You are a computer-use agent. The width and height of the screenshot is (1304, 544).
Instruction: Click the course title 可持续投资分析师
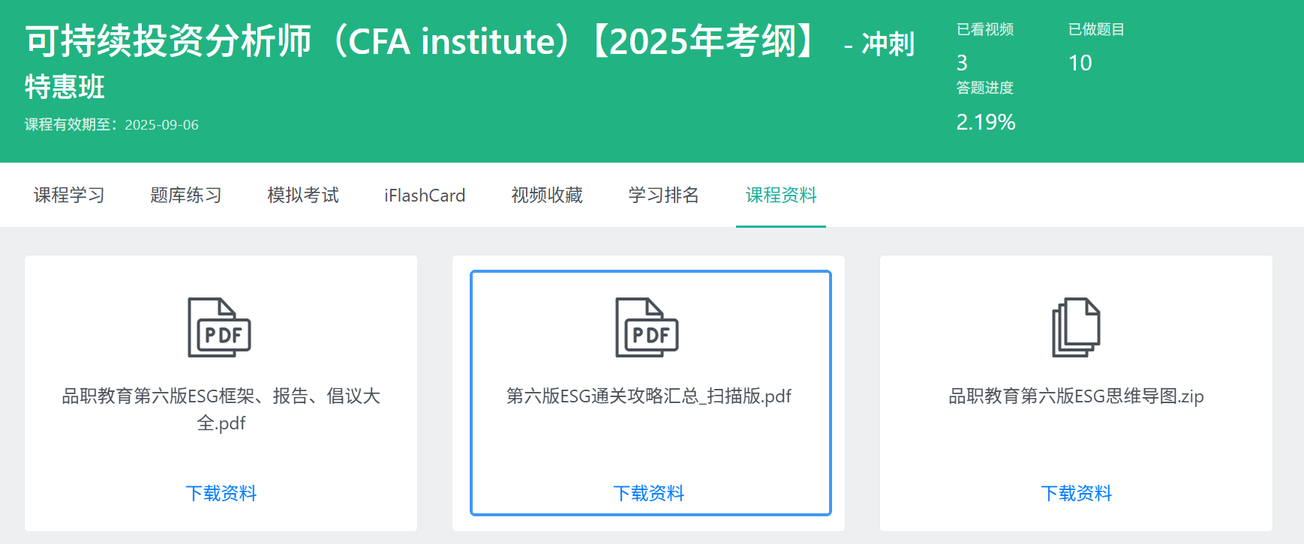point(168,41)
